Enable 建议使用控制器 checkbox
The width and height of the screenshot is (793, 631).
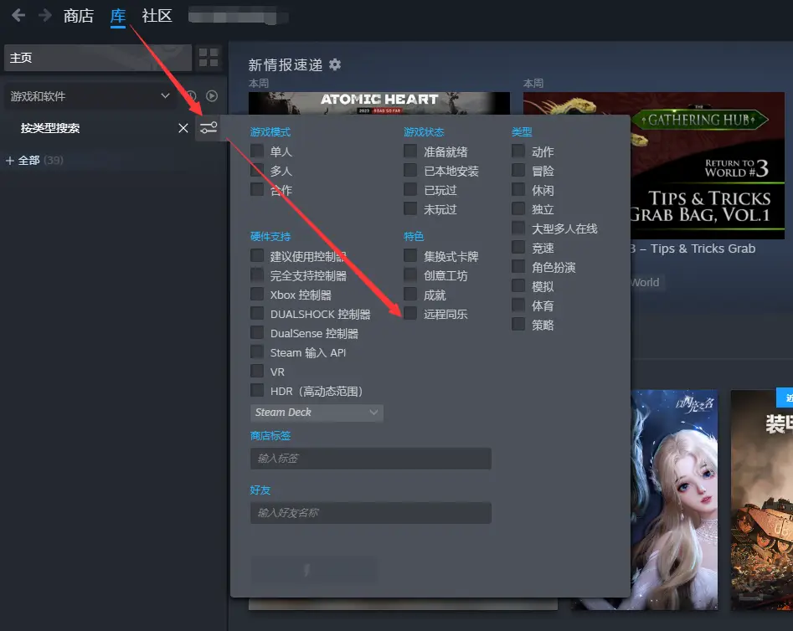point(257,255)
